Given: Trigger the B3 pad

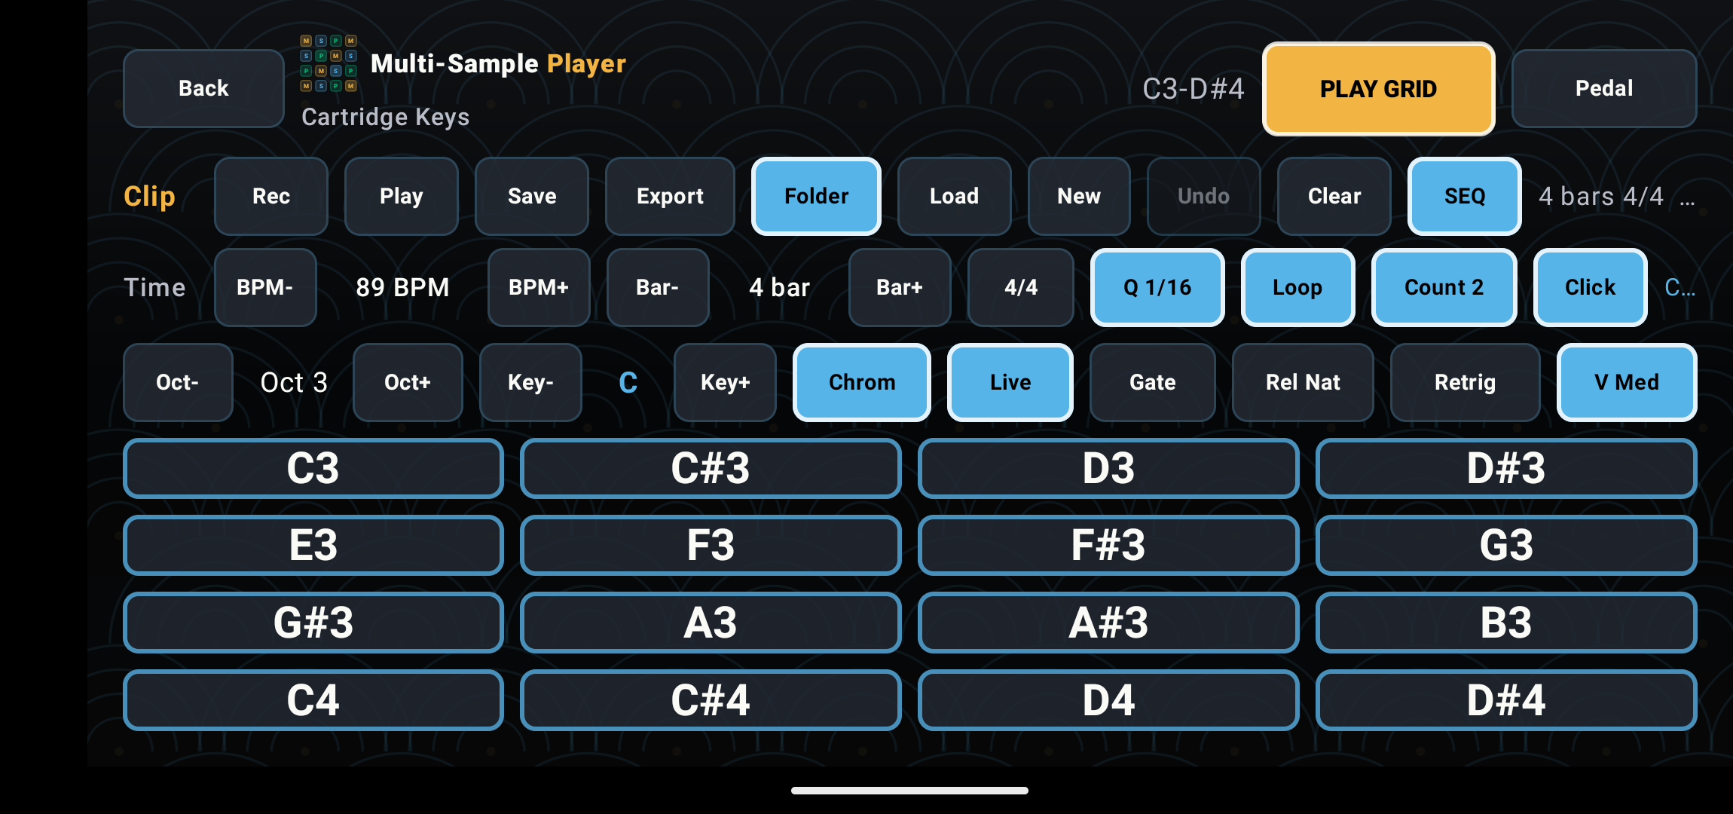Looking at the screenshot, I should coord(1506,623).
